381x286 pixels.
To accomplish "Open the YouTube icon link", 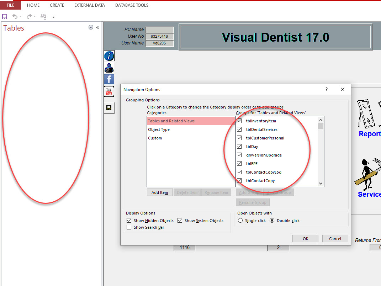I will pos(109,91).
